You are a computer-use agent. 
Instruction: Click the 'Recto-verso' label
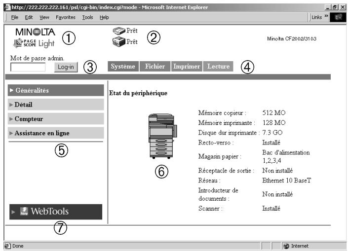(216, 143)
